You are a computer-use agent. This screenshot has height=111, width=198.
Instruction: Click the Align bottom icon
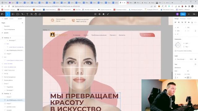[x=192, y=22]
